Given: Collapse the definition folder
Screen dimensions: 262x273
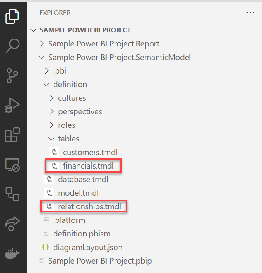Looking at the screenshot, I should [x=70, y=84].
